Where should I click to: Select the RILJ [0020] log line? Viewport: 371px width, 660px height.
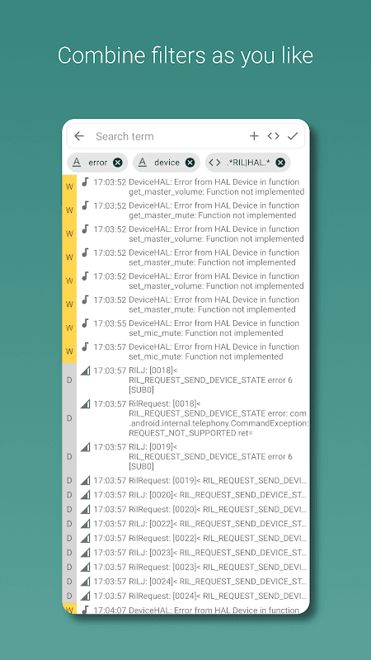coord(186,494)
